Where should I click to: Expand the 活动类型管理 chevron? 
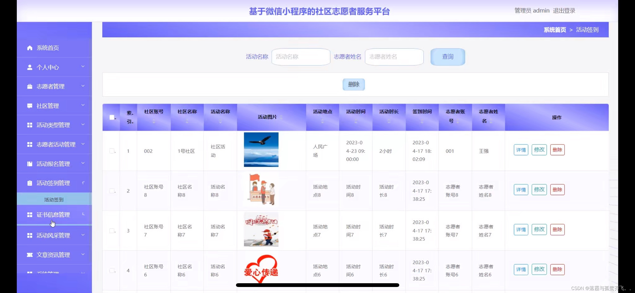[83, 124]
